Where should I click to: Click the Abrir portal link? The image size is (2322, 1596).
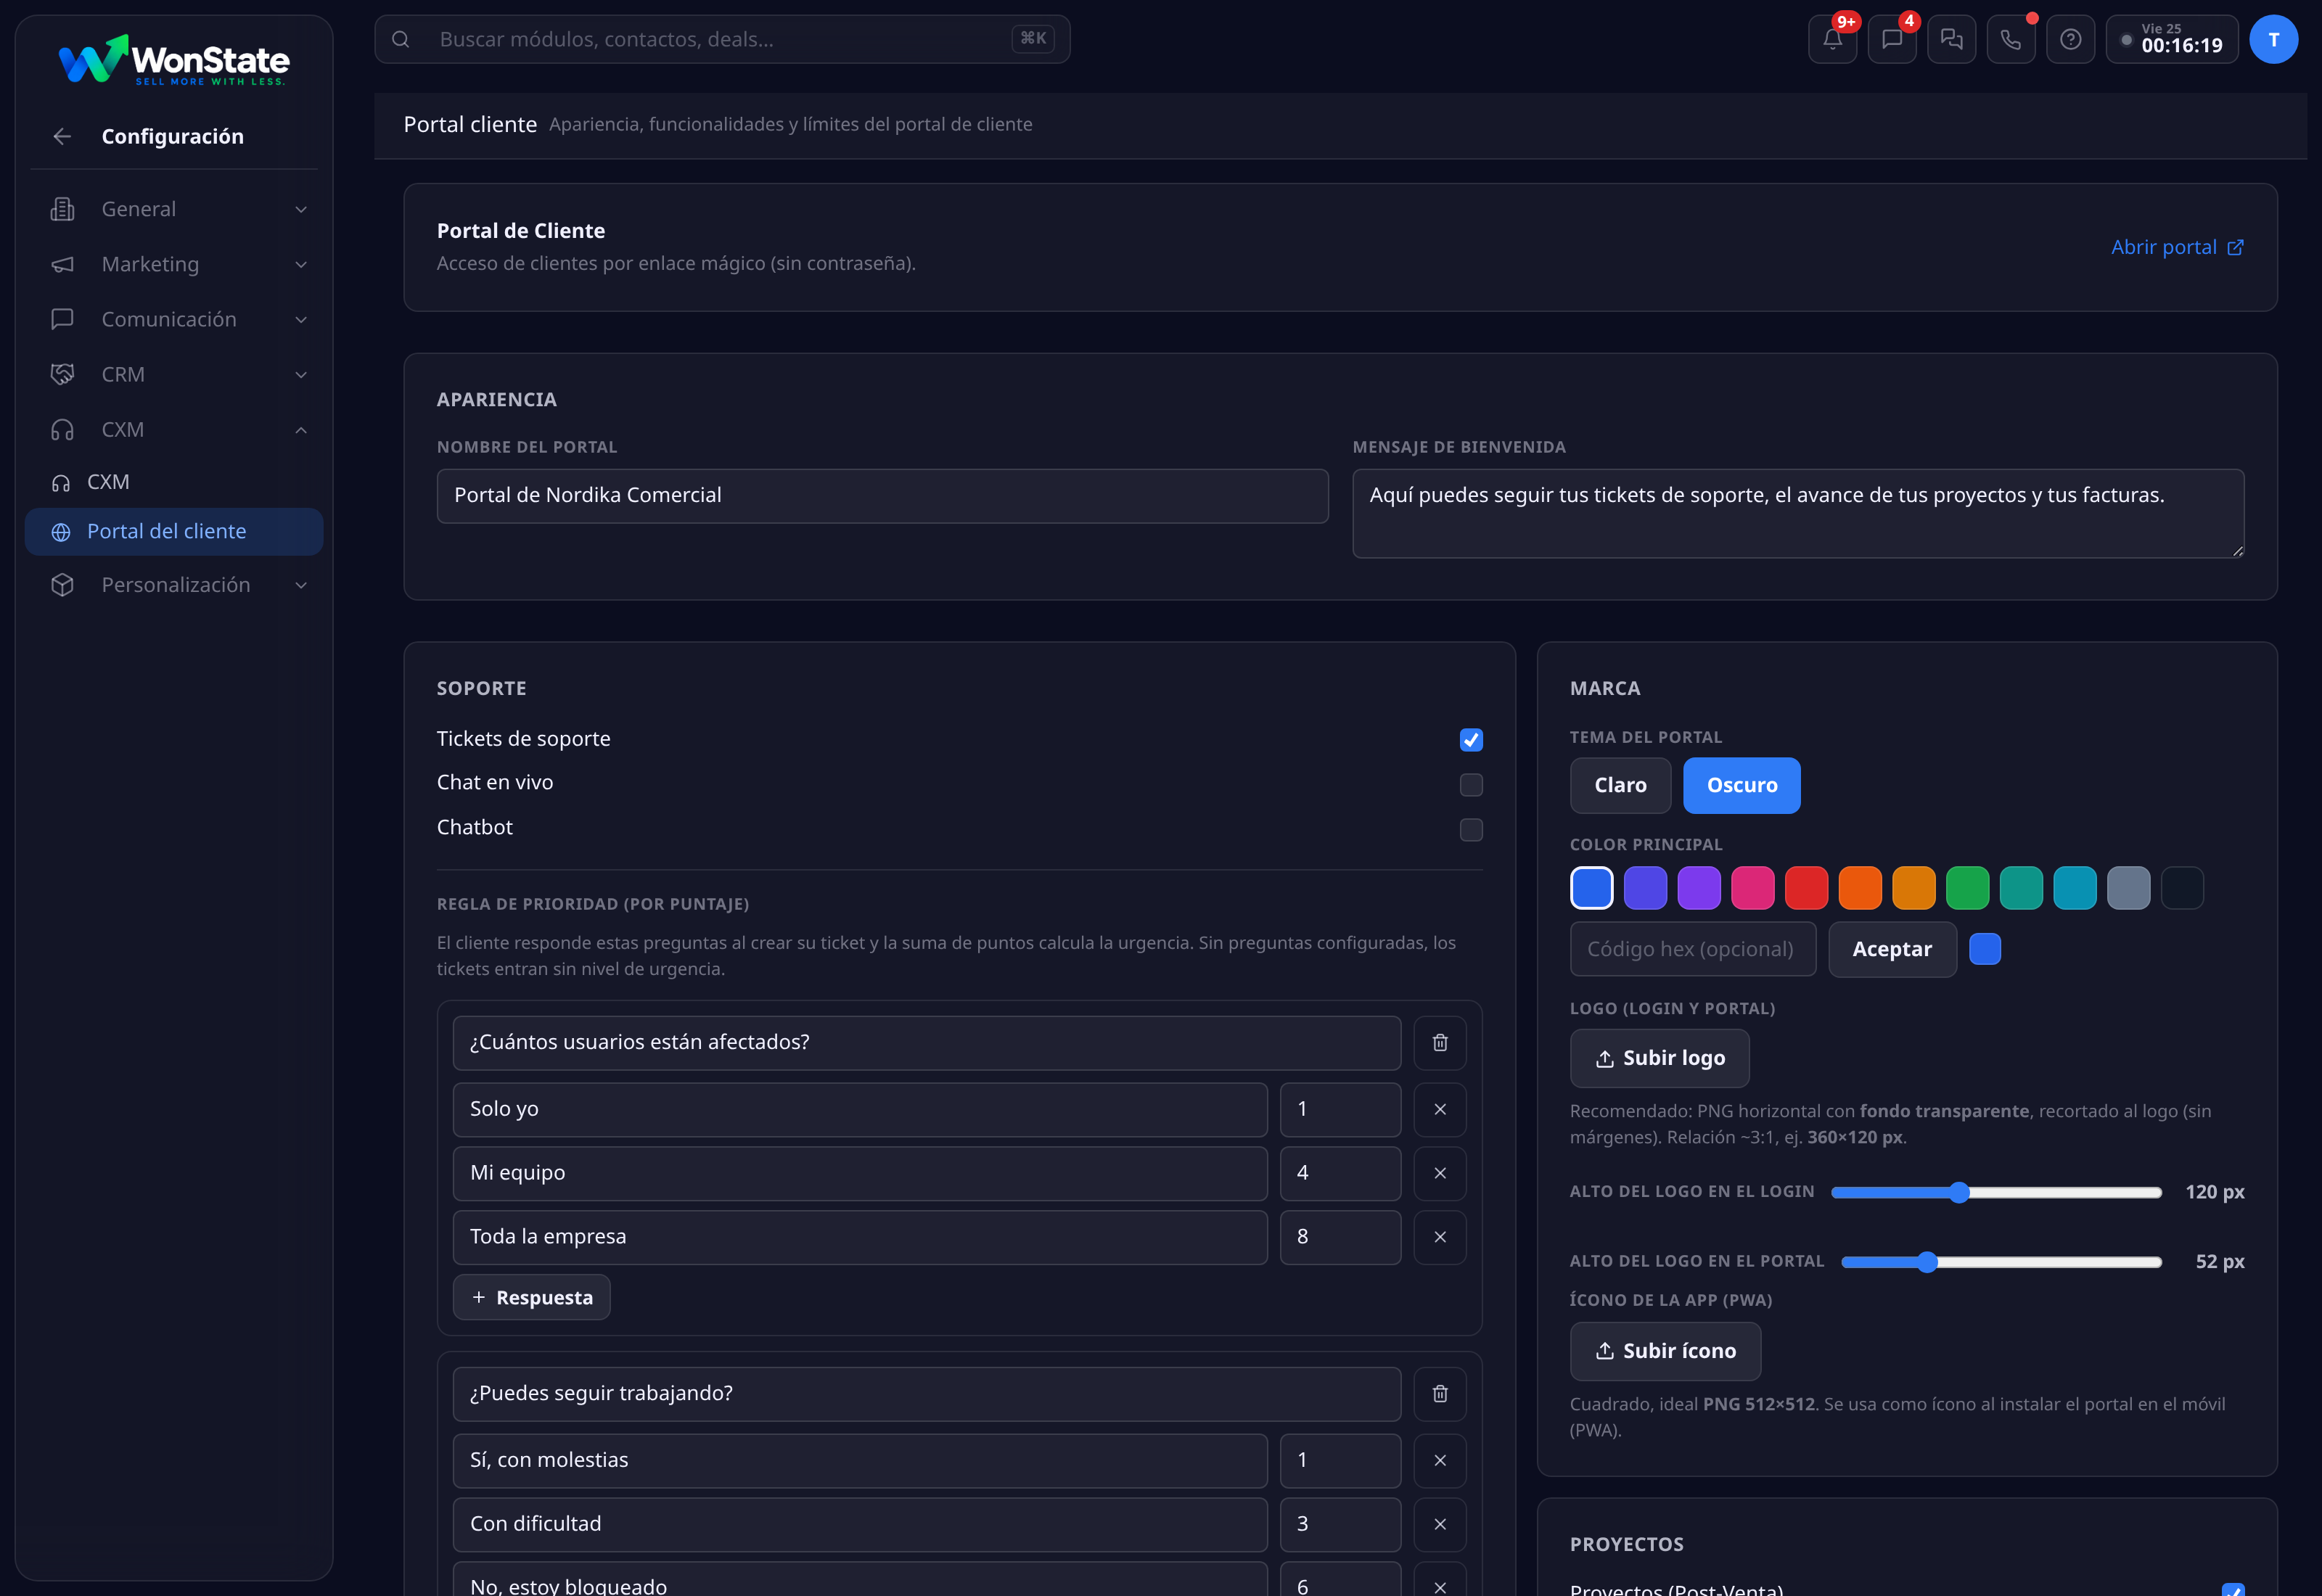pos(2177,247)
